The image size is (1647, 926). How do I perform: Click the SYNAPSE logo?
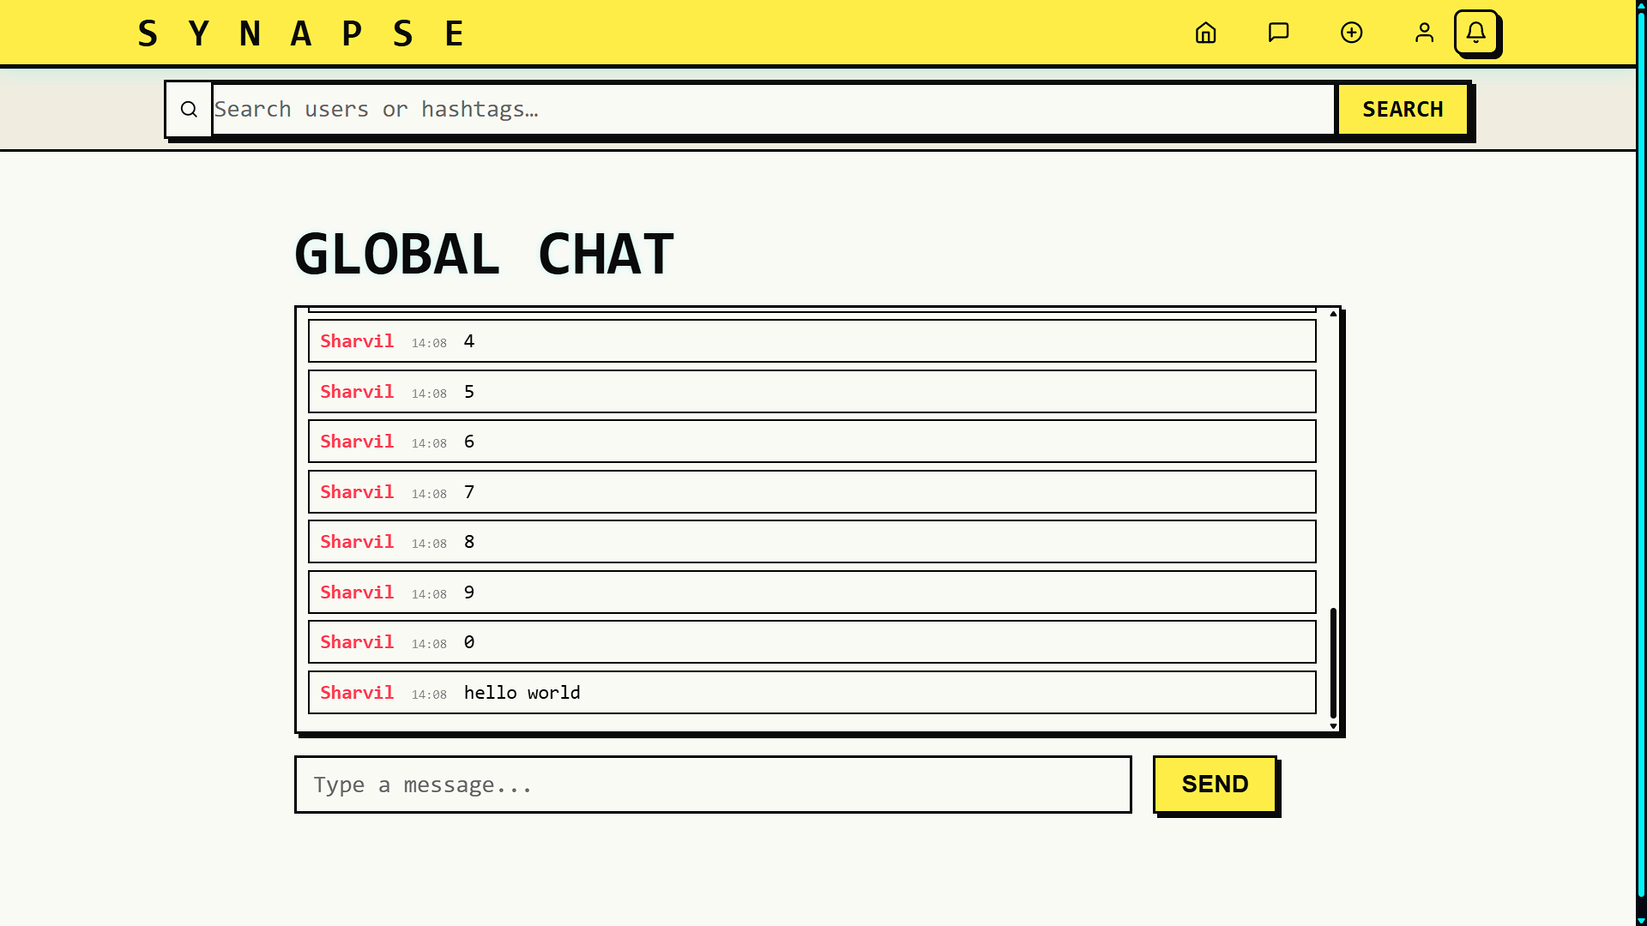(301, 33)
